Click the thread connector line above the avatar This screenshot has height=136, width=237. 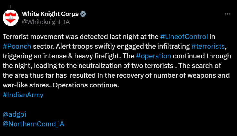[10, 6]
